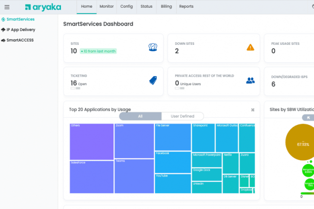Click the Teams treemap tile
Image resolution: width=314 pixels, height=209 pixels.
[134, 176]
